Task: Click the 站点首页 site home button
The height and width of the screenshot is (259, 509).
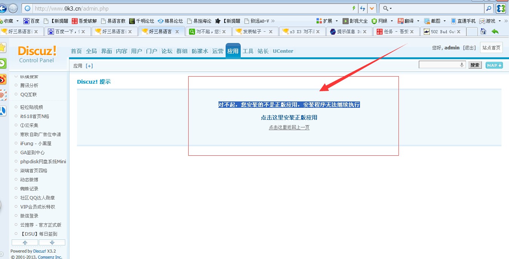Action: tap(491, 48)
